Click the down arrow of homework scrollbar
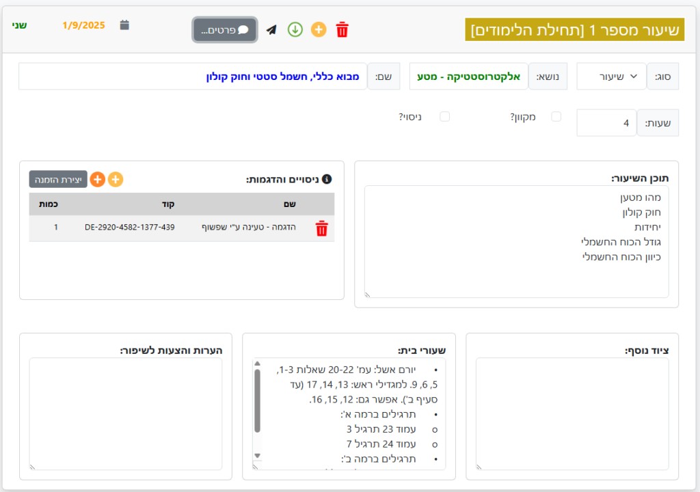 pyautogui.click(x=258, y=455)
